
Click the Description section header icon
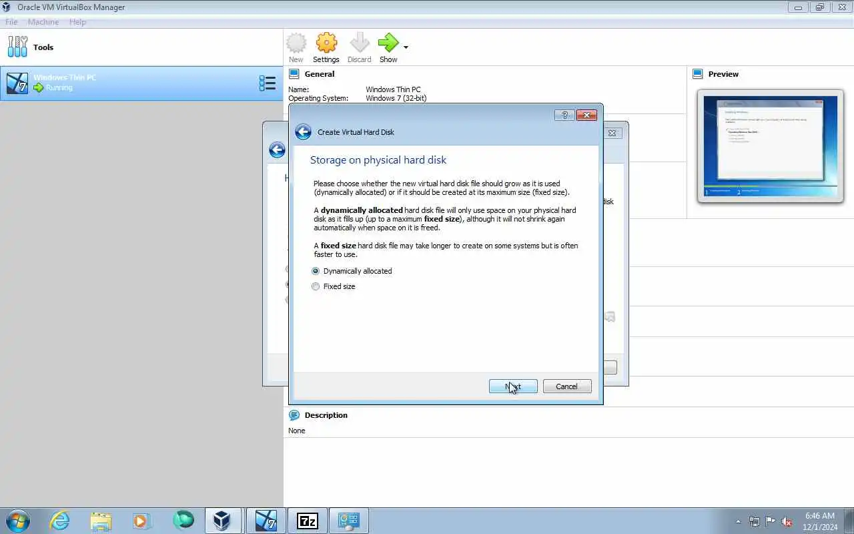(x=294, y=415)
